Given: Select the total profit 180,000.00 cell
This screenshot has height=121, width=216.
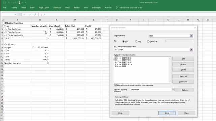Looking at the screenshot, I should tap(93, 38).
